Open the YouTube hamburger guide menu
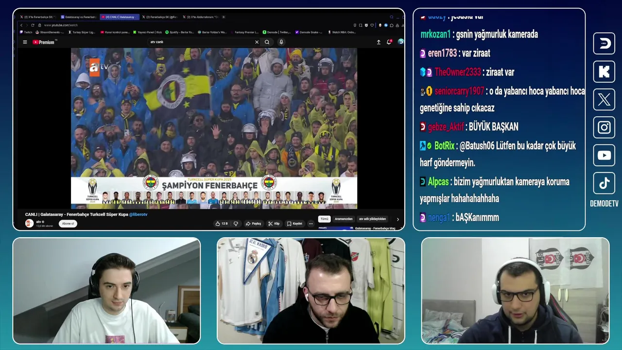This screenshot has height=350, width=622. pyautogui.click(x=25, y=42)
